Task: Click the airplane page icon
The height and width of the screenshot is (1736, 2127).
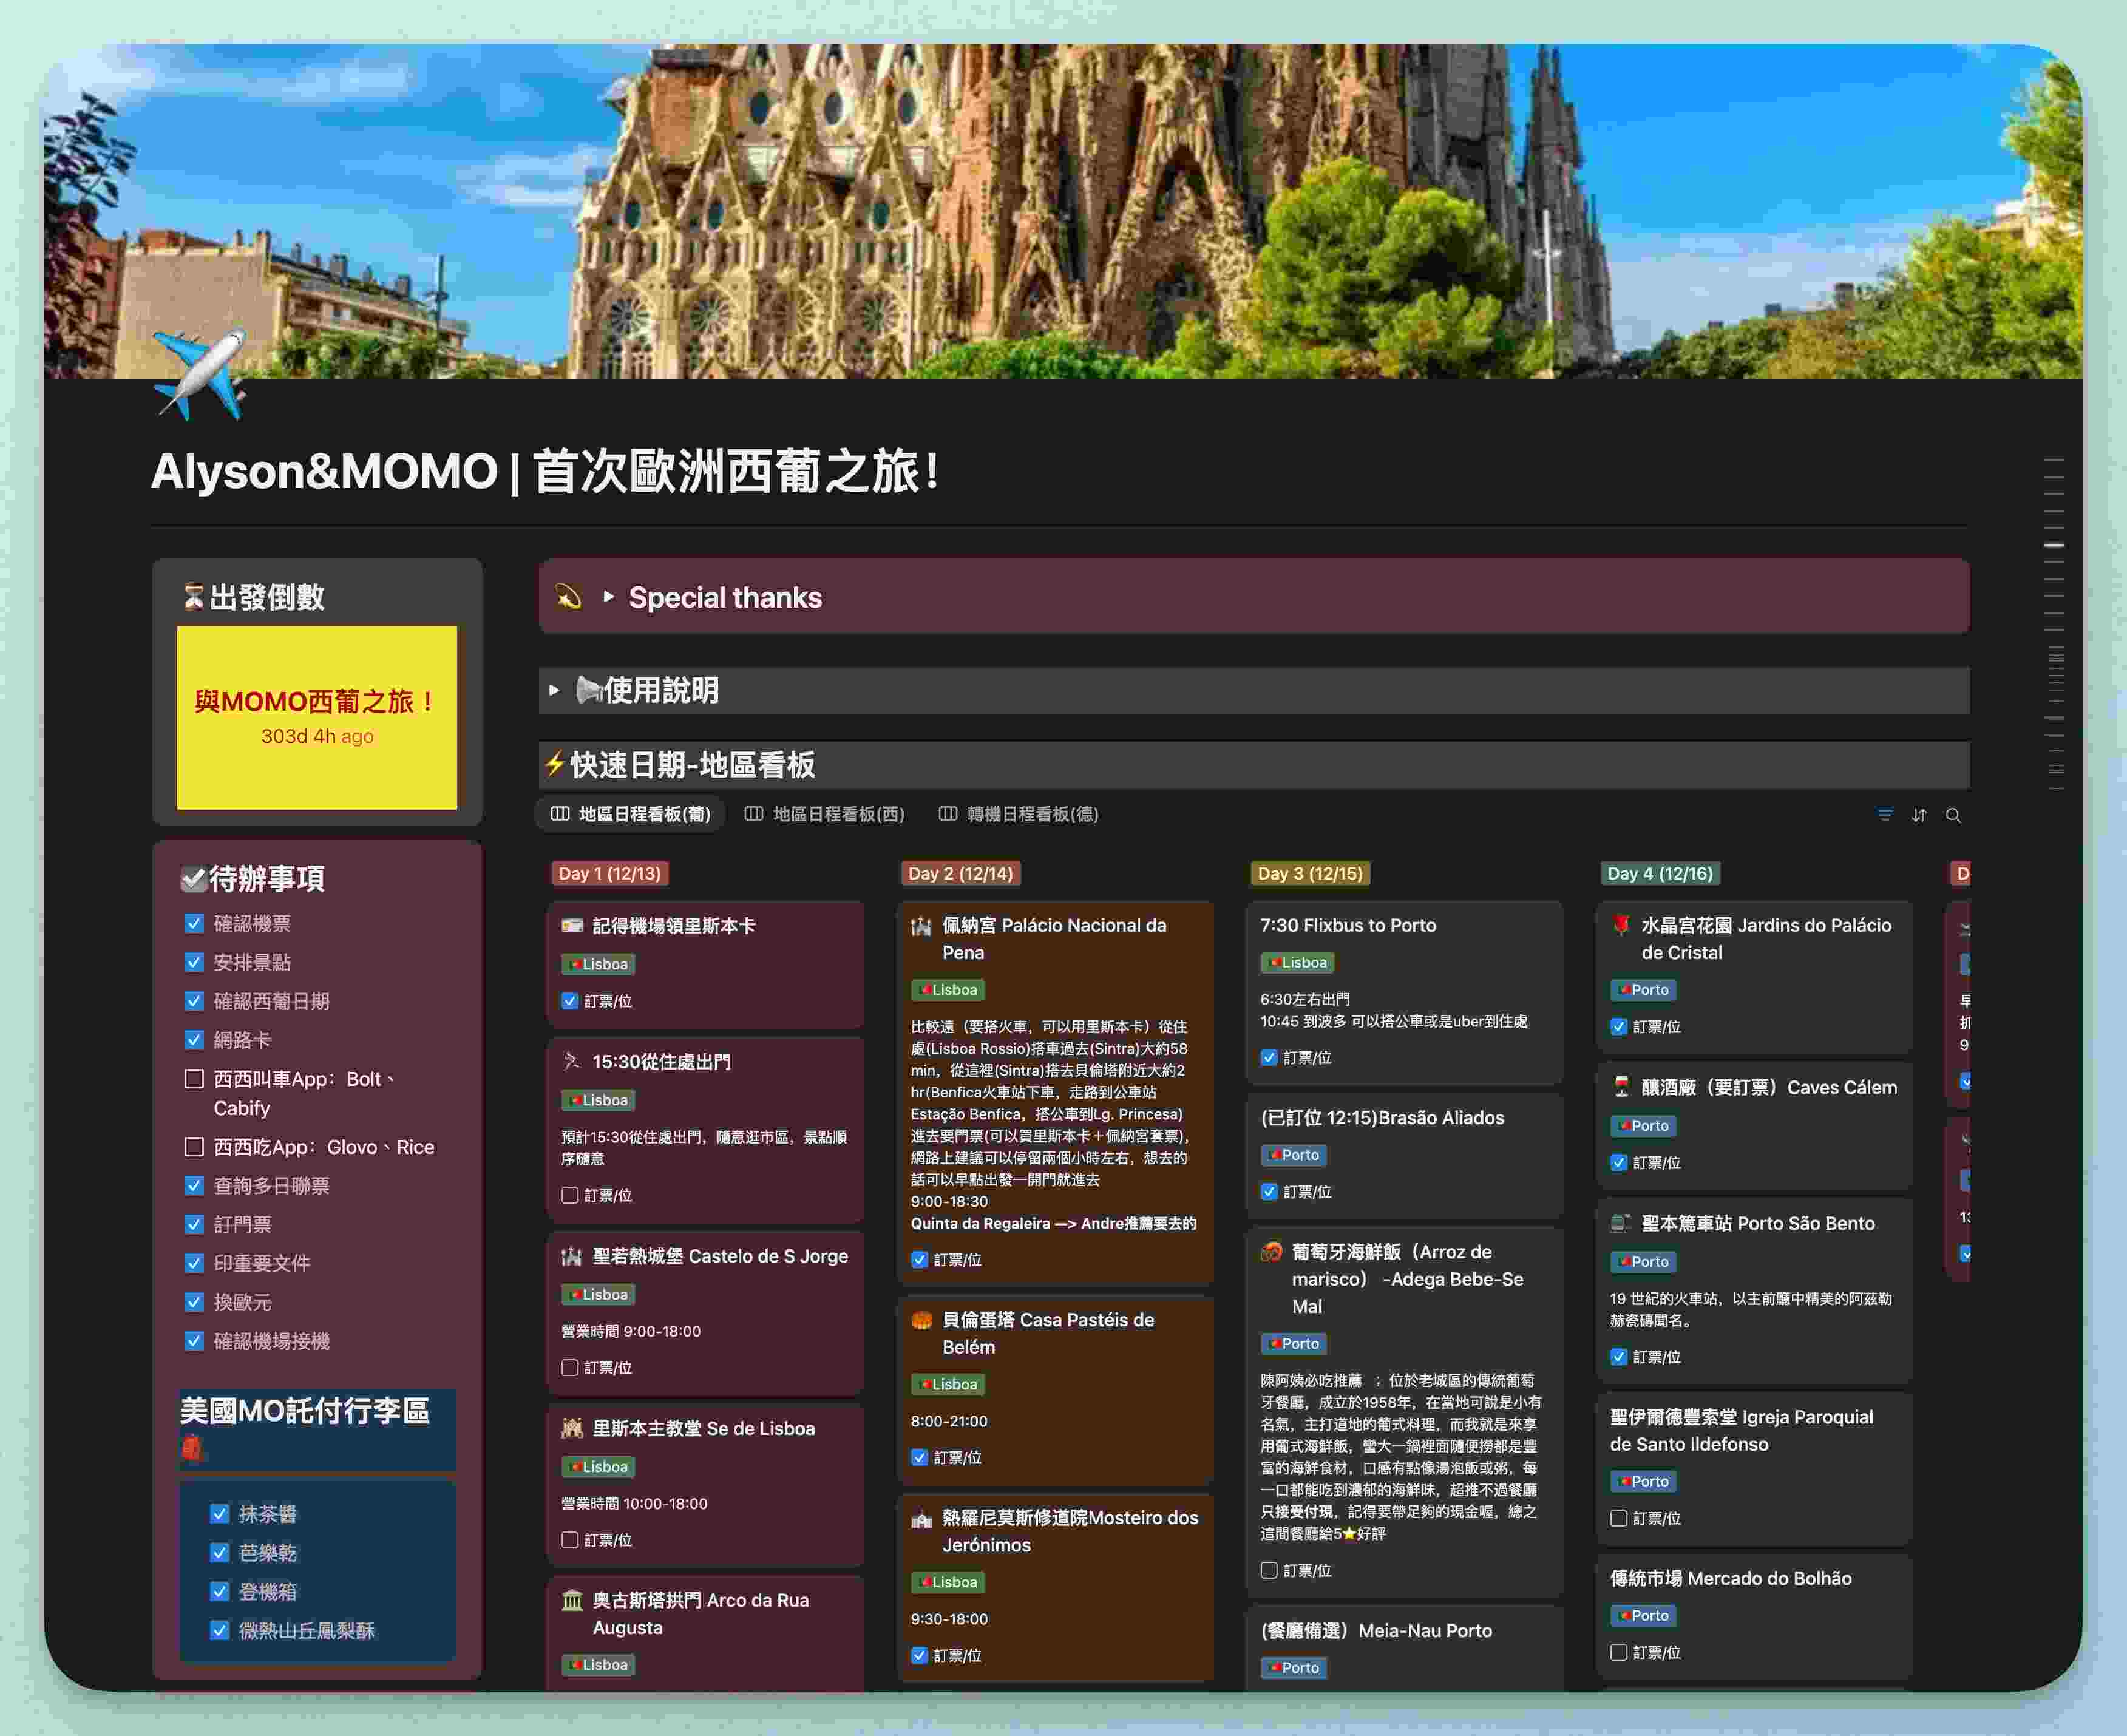Action: click(200, 375)
